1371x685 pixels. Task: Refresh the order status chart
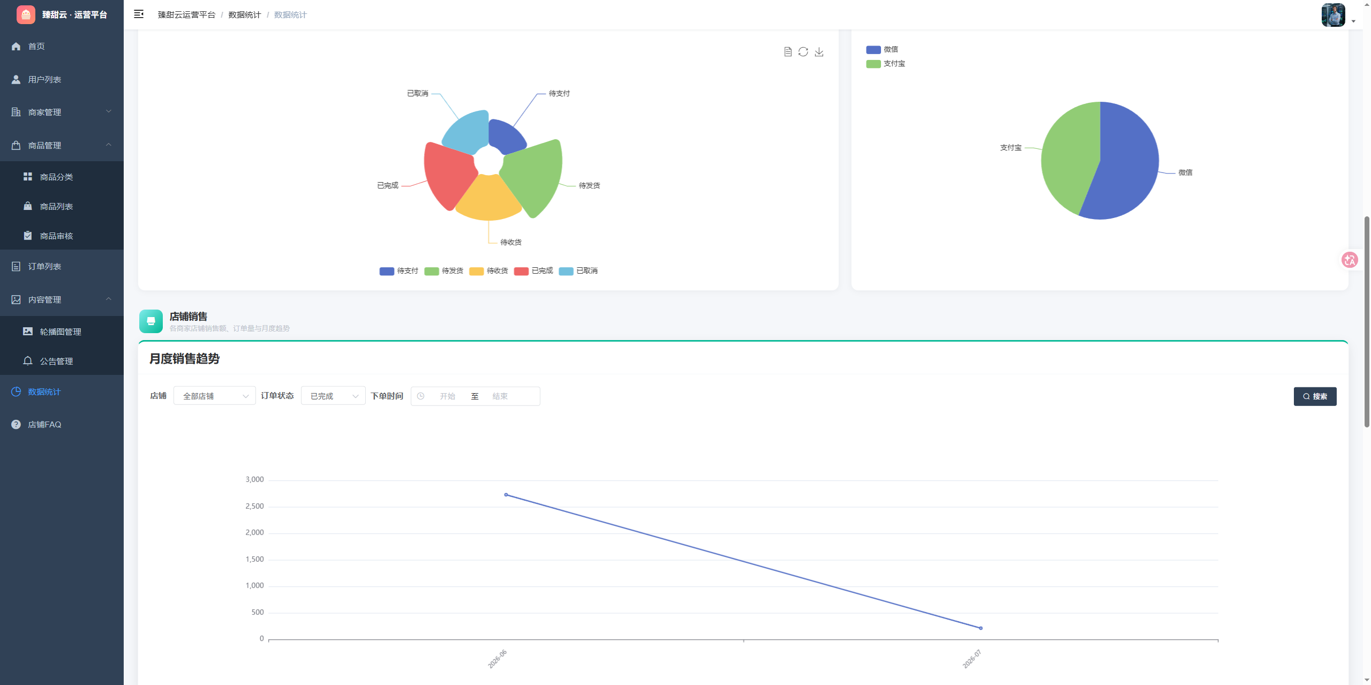click(x=803, y=52)
